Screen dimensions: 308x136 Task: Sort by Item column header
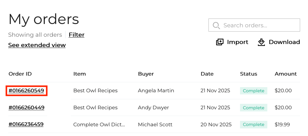[x=80, y=74]
